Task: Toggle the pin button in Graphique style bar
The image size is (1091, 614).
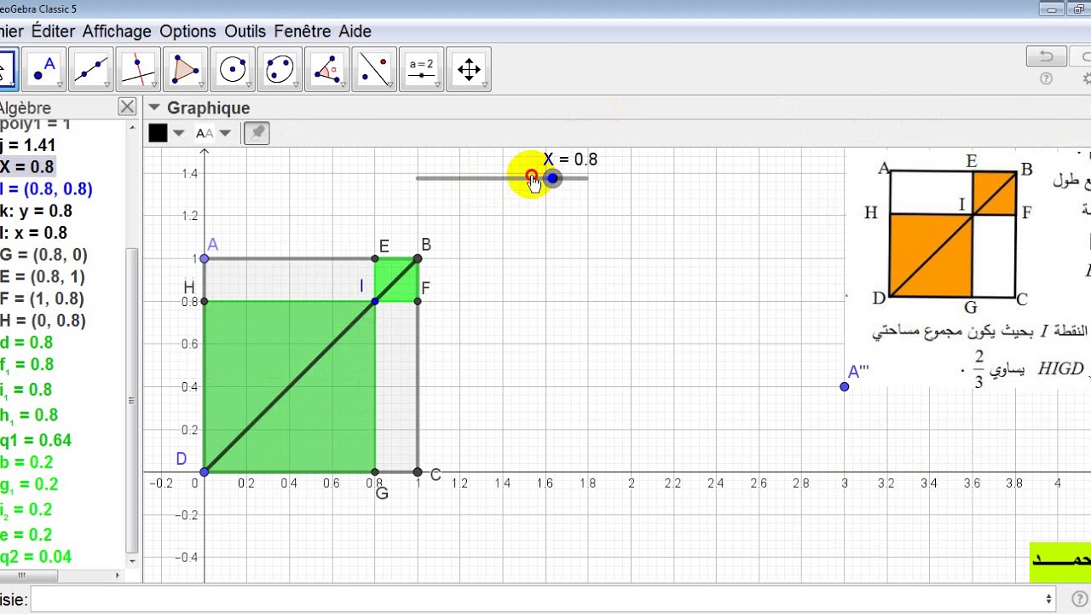Action: click(x=257, y=133)
